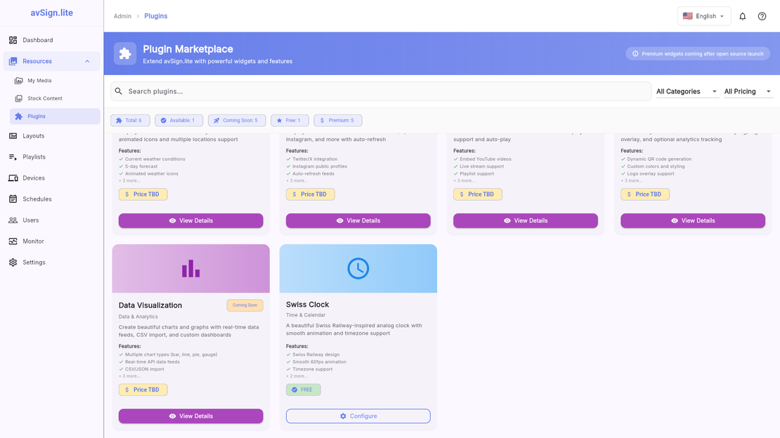Click '+ 3 more...' on Data Visualization
This screenshot has height=438, width=780.
click(129, 376)
